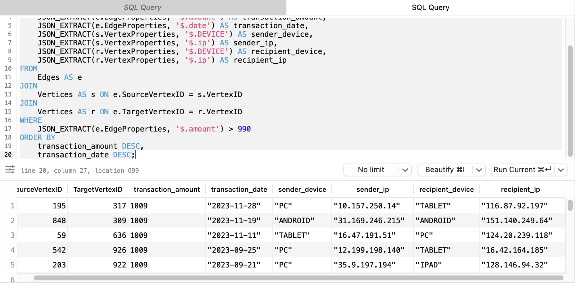Place cursor in "Edges AS e" line
Image resolution: width=575 pixels, height=283 pixels.
tap(60, 77)
